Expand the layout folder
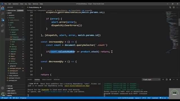Image resolution: width=180 pixels, height=101 pixels. point(15,32)
